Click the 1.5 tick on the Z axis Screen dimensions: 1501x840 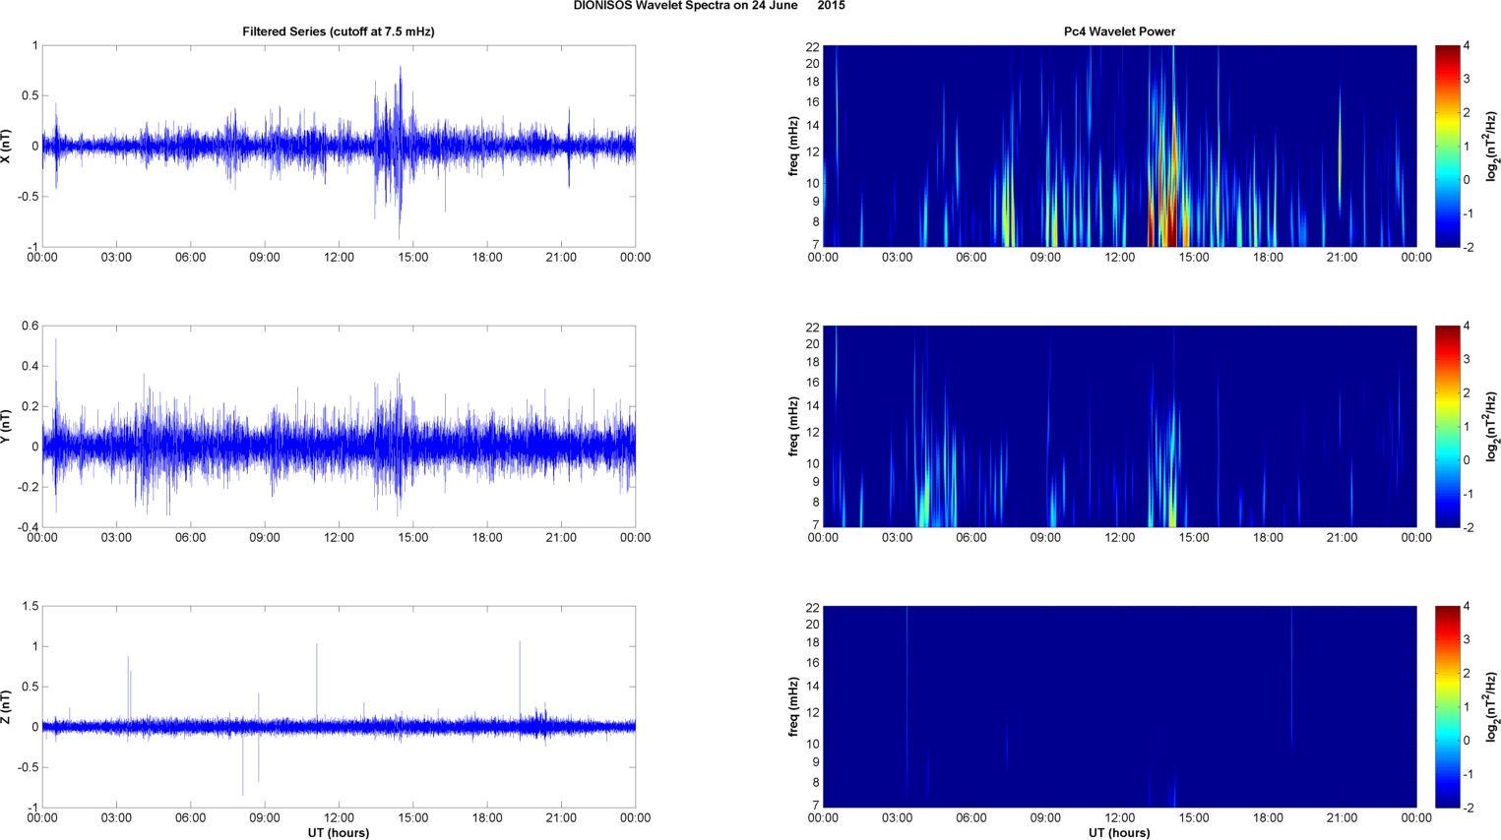(30, 607)
